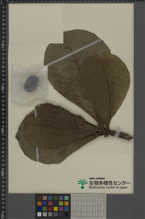Click the RGB values table beside swatches
The height and width of the screenshot is (219, 145).
88,206
